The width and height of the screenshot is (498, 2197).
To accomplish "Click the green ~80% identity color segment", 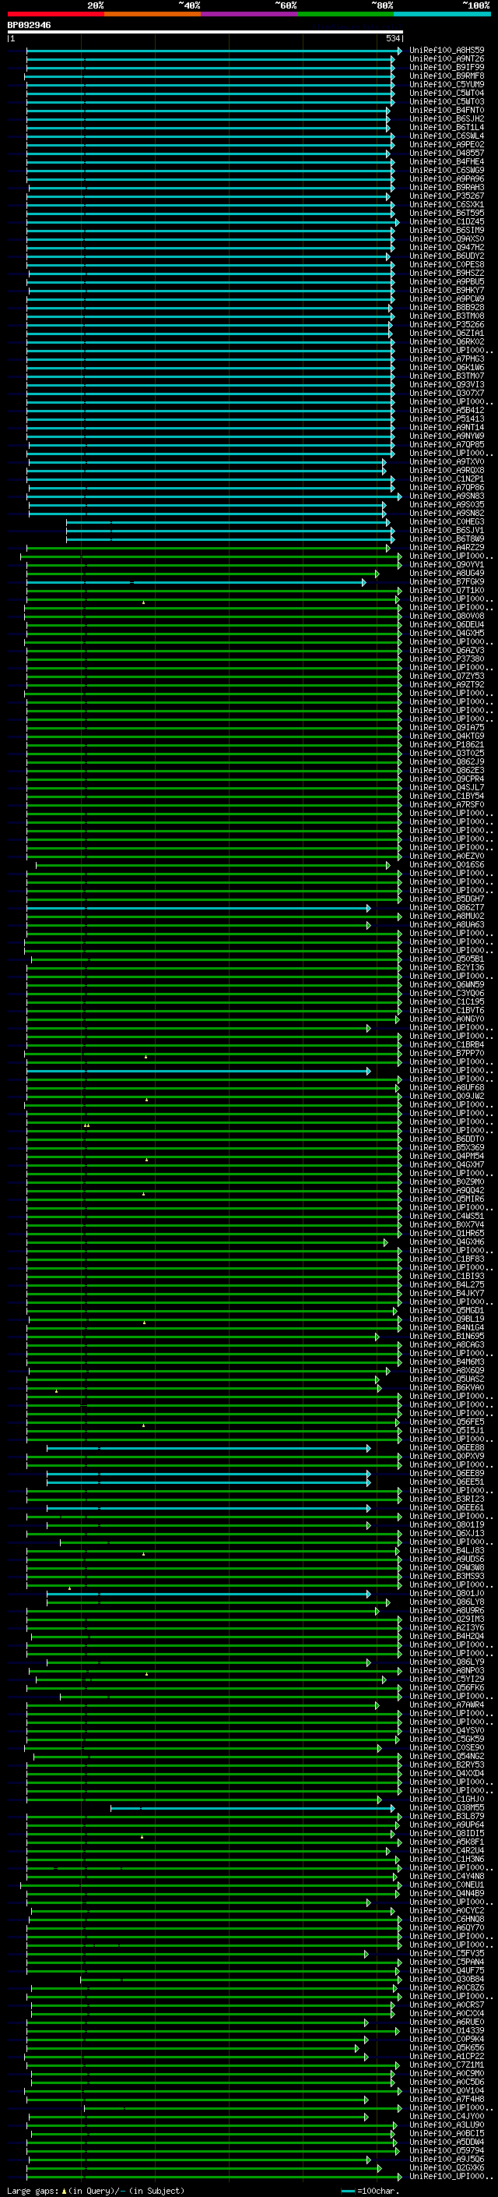I will tap(345, 14).
